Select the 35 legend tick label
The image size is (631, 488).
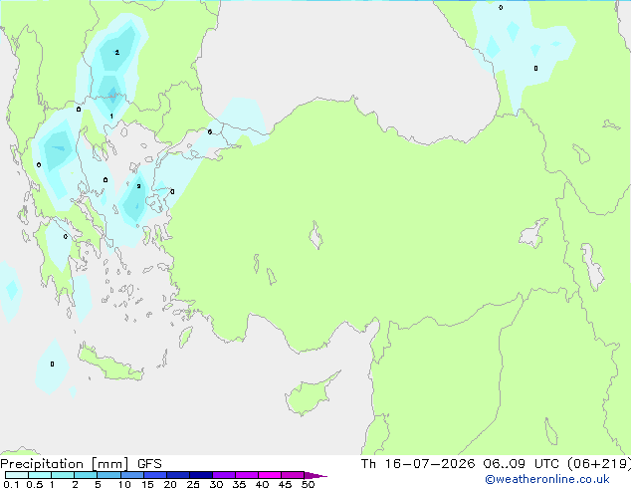[239, 484]
